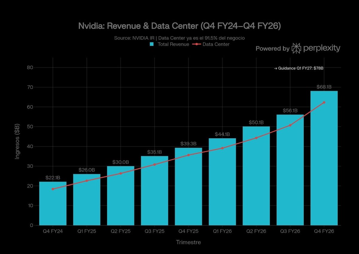Viewport: 359px width, 254px height.
Task: Click the 'Q3 FY25' axis label
Action: click(x=154, y=232)
